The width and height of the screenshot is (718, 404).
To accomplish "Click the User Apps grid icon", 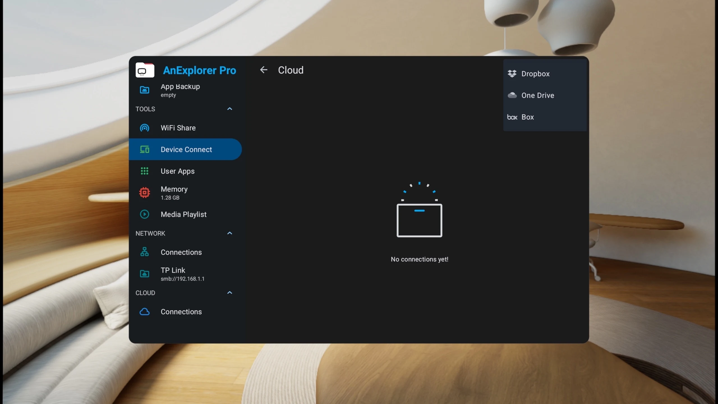I will (144, 171).
